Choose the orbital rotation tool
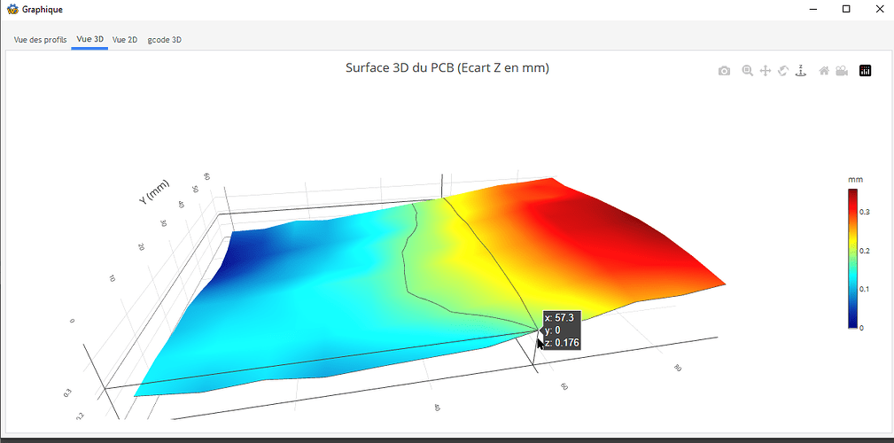The height and width of the screenshot is (443, 894). [783, 71]
